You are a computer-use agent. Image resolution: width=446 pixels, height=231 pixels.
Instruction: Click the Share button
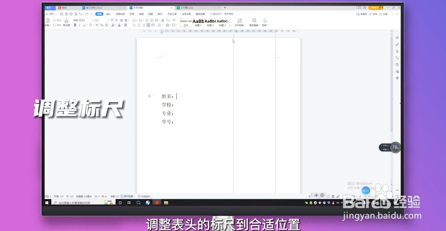[384, 14]
